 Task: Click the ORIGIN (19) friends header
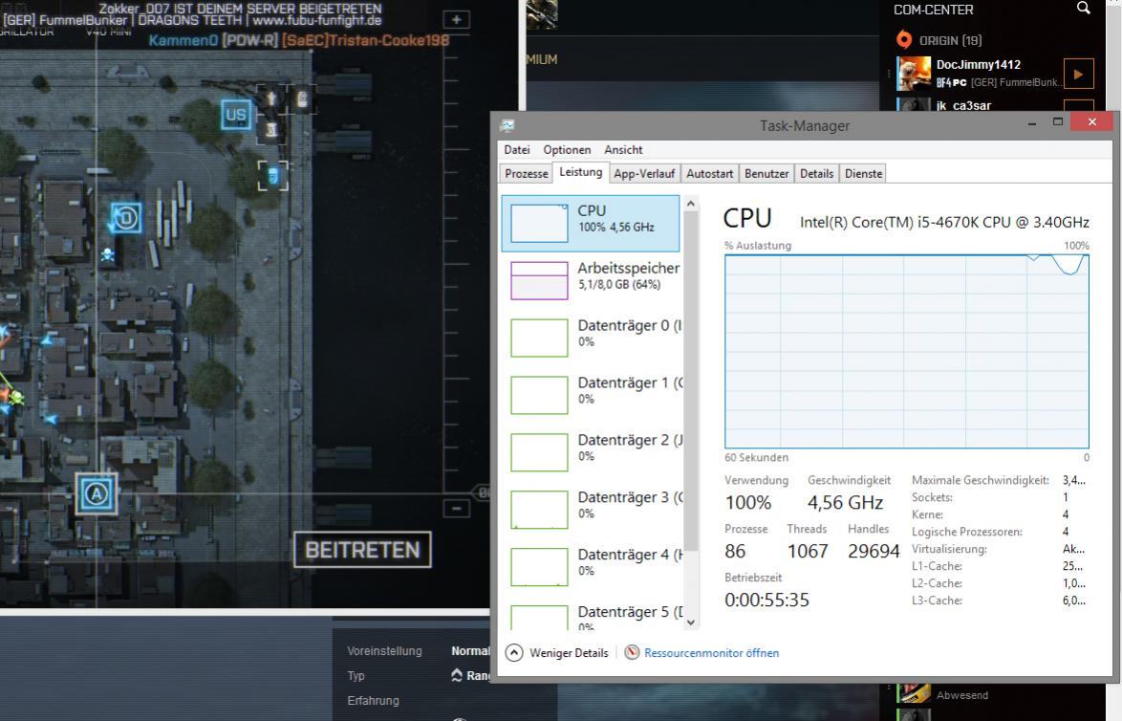pos(950,41)
